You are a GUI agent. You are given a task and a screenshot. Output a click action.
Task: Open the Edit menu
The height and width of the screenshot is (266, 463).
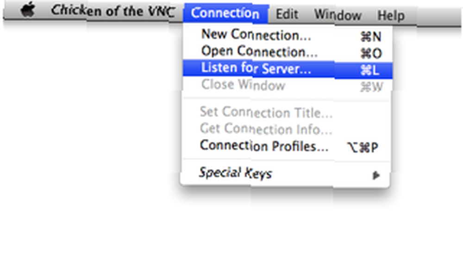tap(287, 14)
